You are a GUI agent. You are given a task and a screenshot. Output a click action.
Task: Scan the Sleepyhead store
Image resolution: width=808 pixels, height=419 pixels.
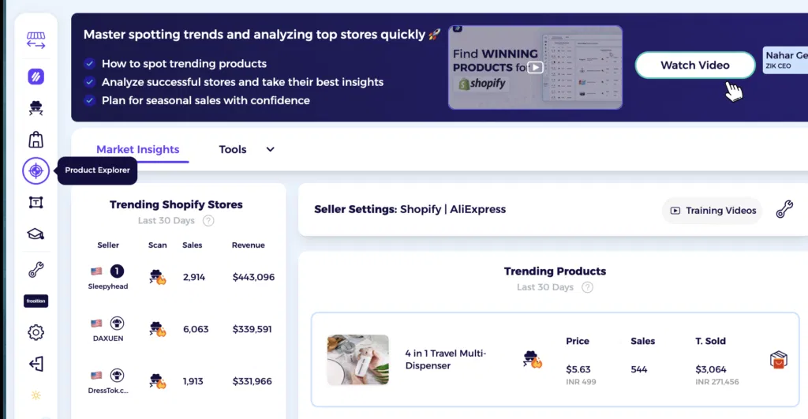(157, 277)
